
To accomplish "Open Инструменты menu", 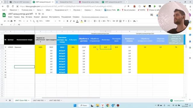I will click(54, 17).
